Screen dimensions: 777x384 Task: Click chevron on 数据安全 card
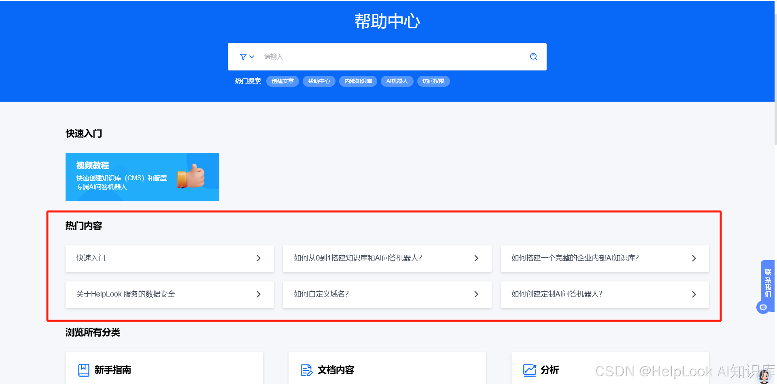pos(259,294)
